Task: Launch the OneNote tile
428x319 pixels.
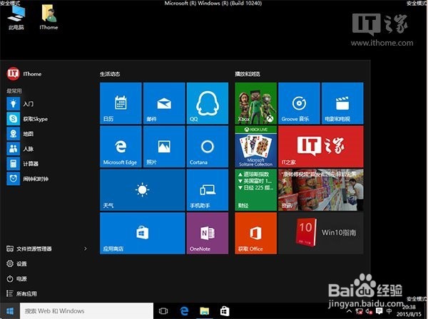Action: pyautogui.click(x=208, y=233)
